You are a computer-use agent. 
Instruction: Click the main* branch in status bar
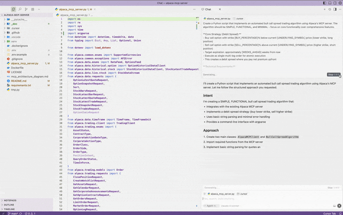[13, 213]
